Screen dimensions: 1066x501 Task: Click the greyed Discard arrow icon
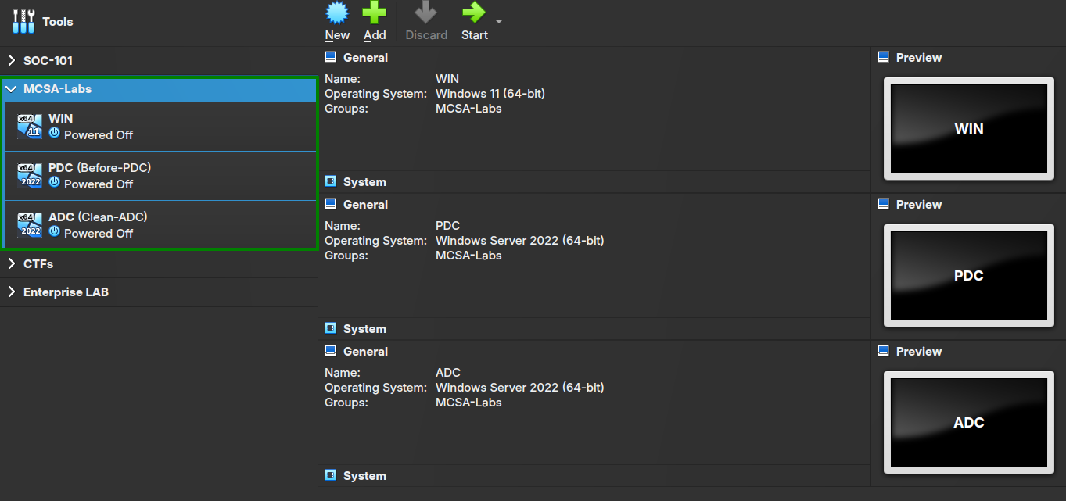coord(426,13)
